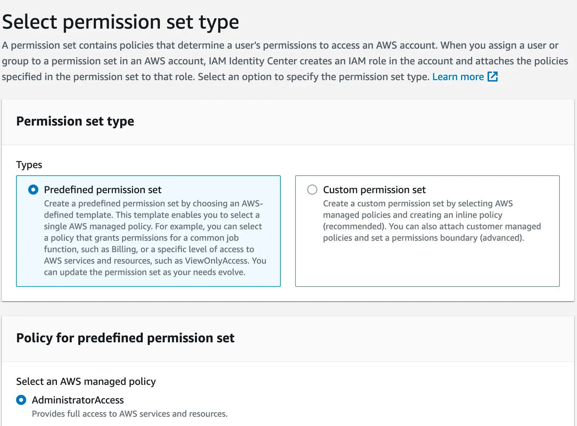Click the AdministratorAccess policy name label
Viewport: 577px width, 426px height.
click(78, 400)
